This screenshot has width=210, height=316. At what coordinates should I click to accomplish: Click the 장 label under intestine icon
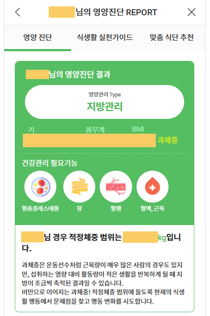pyautogui.click(x=79, y=208)
